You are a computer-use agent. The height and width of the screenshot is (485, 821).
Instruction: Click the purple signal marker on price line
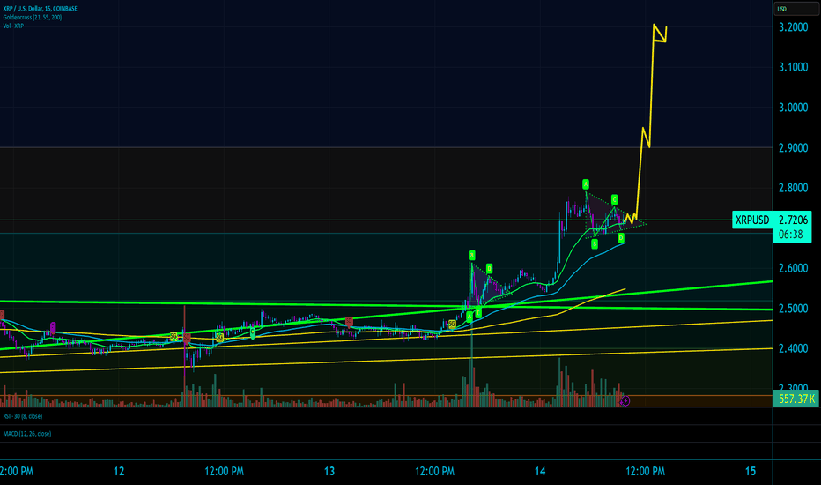tap(53, 328)
